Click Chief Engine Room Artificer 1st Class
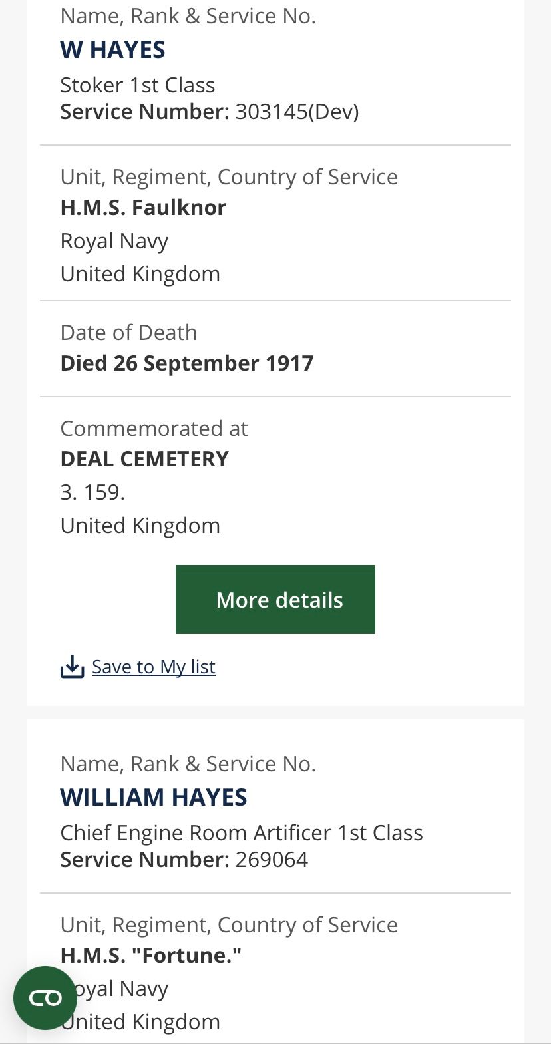Image resolution: width=551 pixels, height=1046 pixels. point(242,833)
